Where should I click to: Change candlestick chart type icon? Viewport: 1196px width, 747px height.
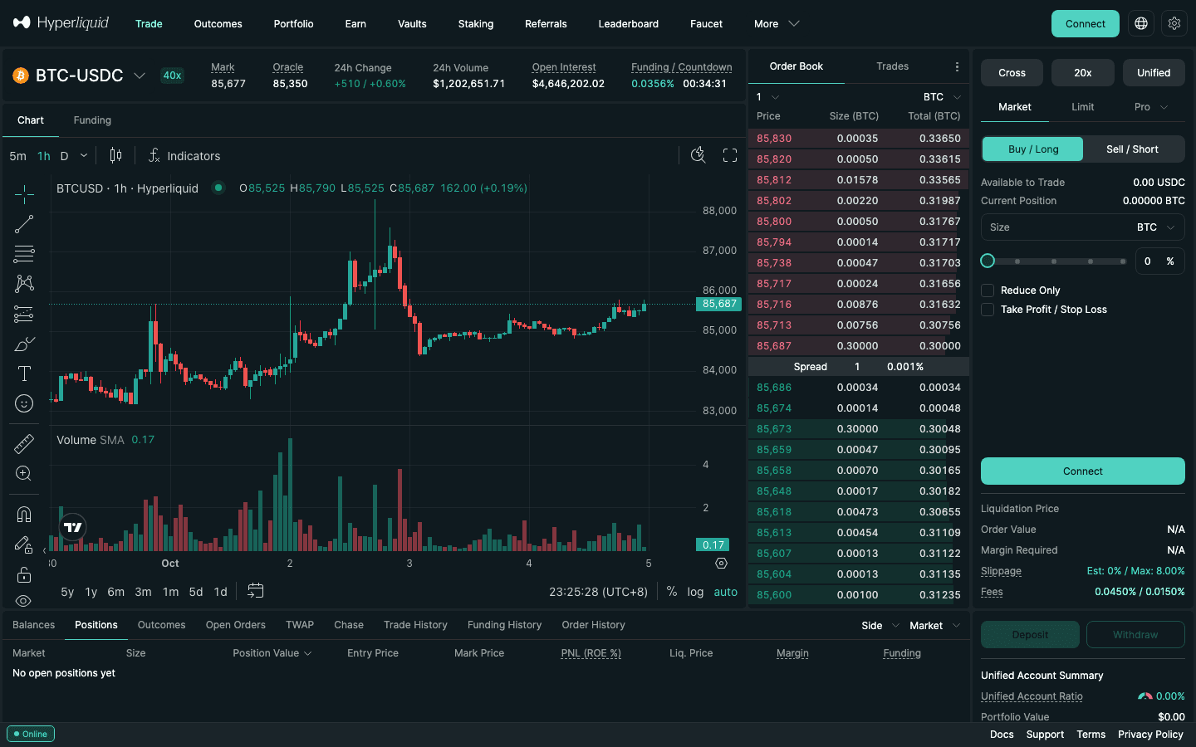115,155
